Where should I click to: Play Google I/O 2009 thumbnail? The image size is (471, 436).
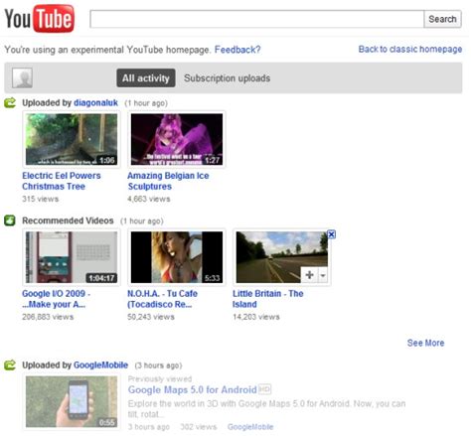tap(72, 257)
